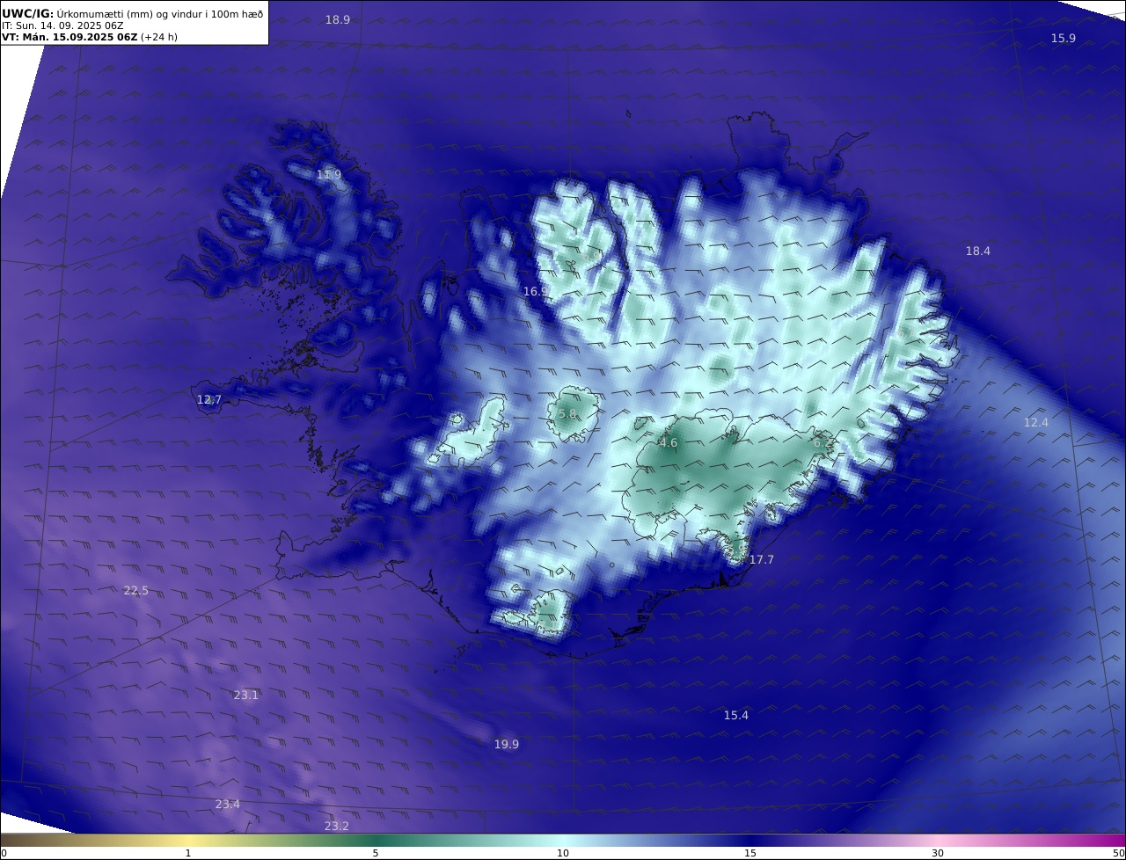Viewport: 1126px width, 860px height.
Task: Click the 12.7 value on Snæfellsnes tip
Action: coord(209,399)
